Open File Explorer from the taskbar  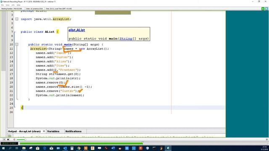(24, 148)
